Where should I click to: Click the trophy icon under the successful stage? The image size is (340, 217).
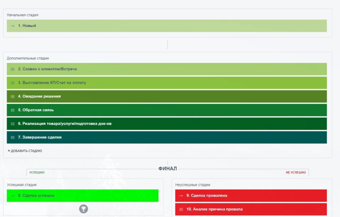(x=83, y=209)
